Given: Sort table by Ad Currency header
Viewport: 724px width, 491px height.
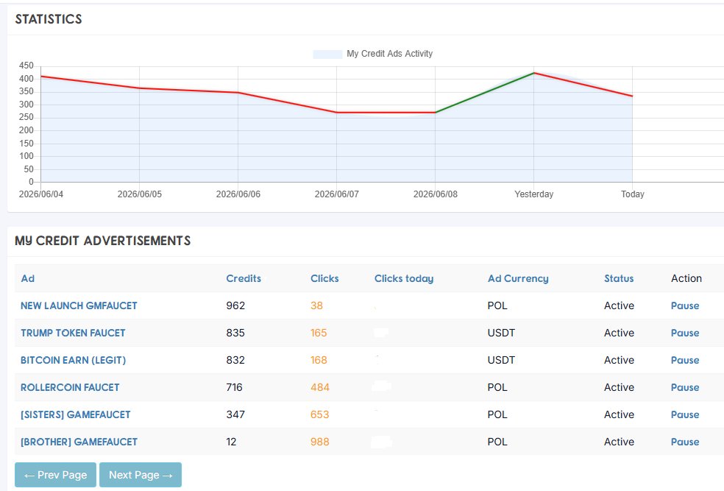Looking at the screenshot, I should 518,278.
